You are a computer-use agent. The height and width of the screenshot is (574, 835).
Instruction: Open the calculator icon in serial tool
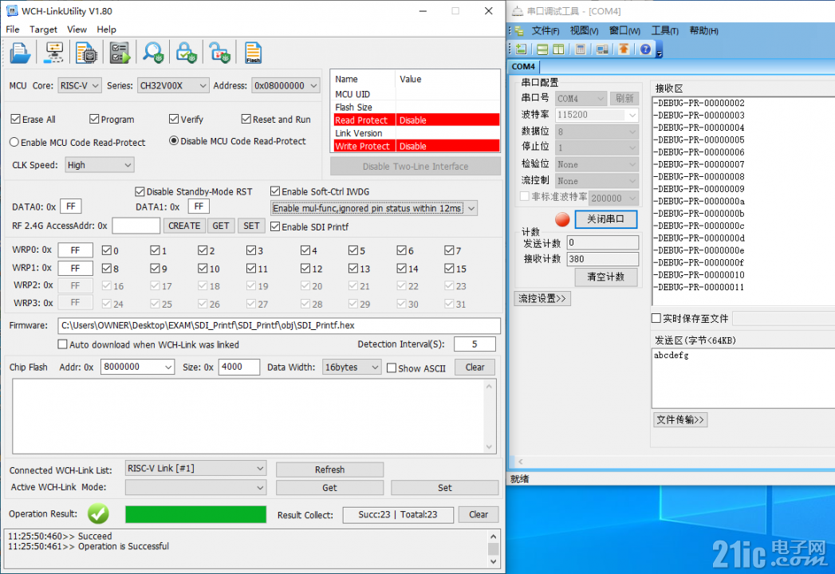coord(581,49)
